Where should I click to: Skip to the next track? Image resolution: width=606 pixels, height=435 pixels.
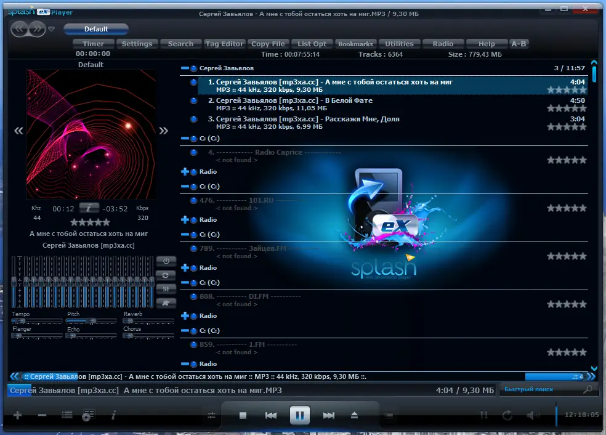click(328, 415)
